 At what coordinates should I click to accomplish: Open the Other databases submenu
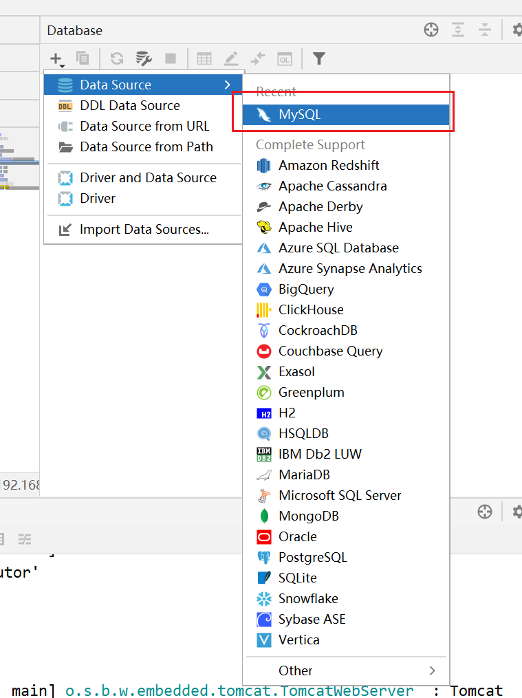click(x=346, y=670)
